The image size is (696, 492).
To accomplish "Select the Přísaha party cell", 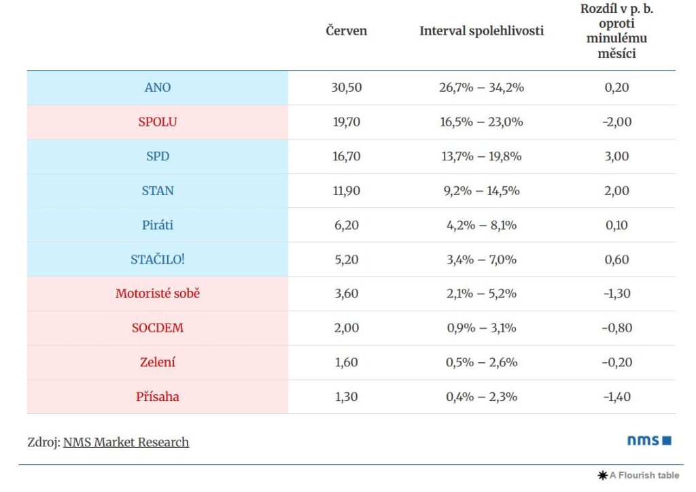I will tap(158, 397).
